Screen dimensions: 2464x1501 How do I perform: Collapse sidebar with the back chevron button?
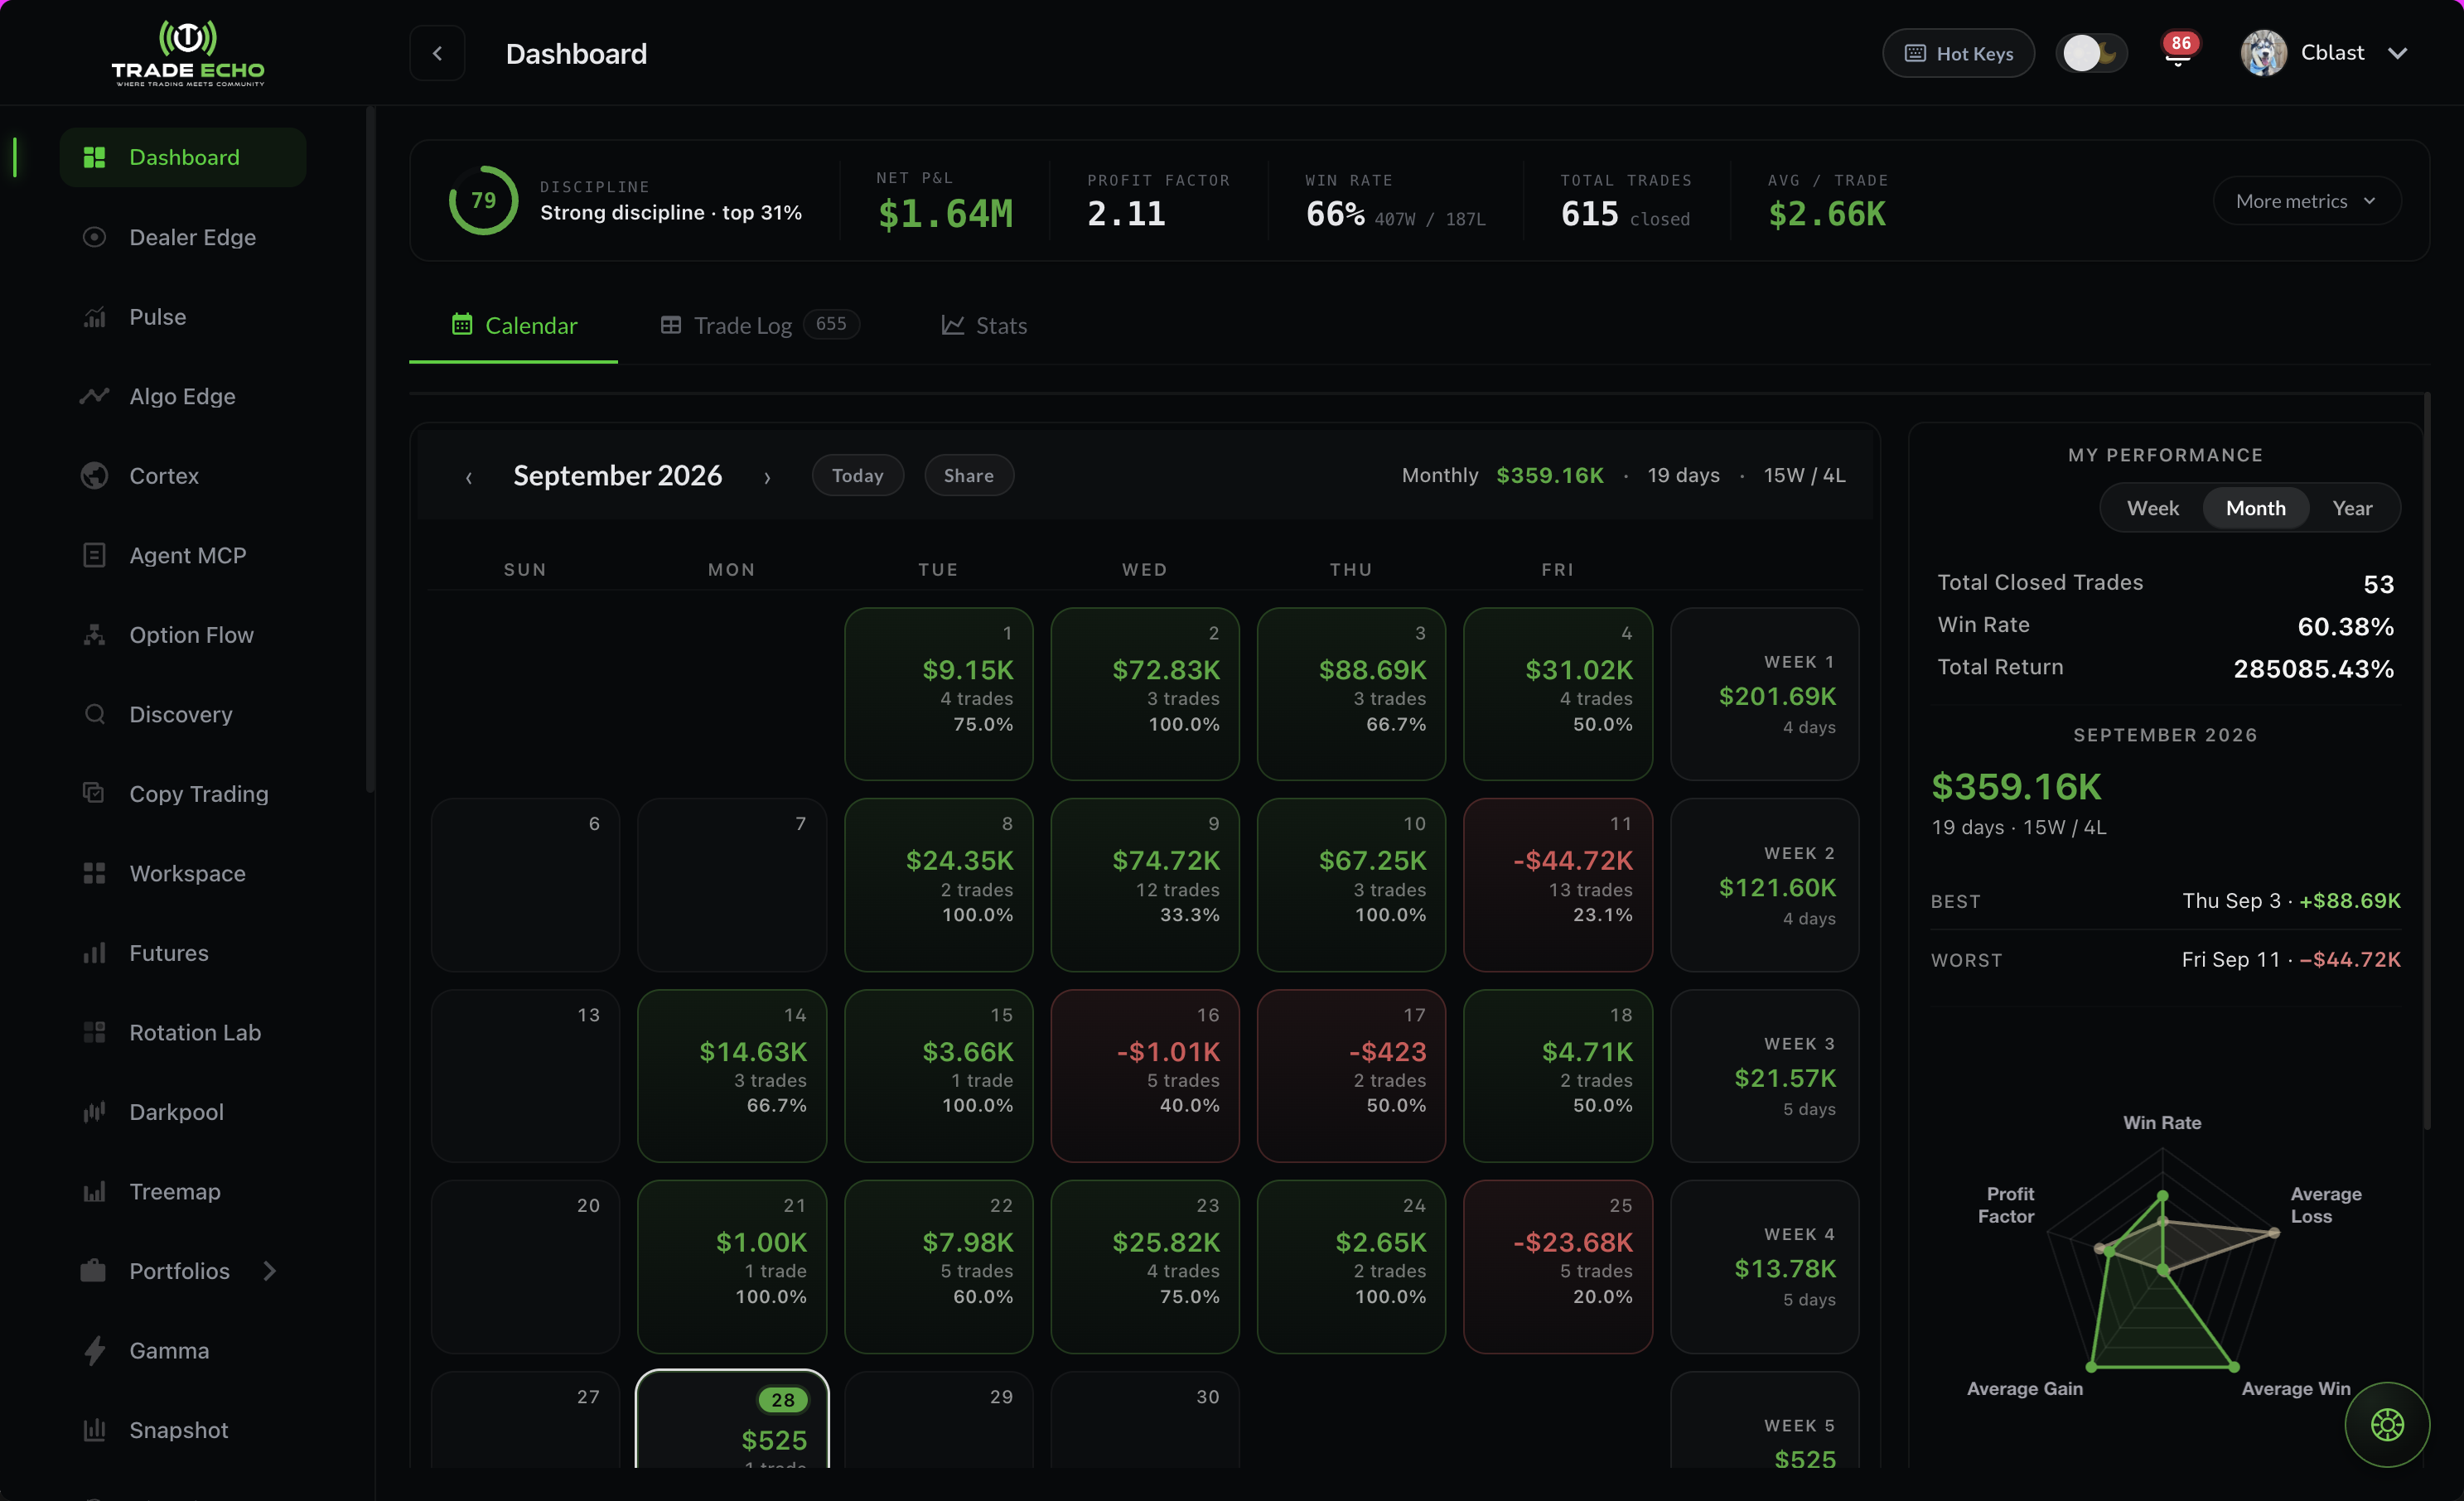coord(437,53)
